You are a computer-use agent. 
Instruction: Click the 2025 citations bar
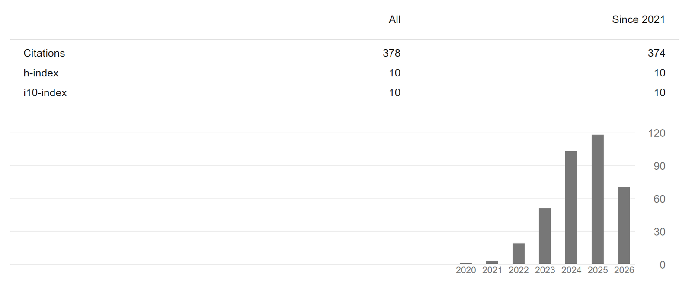597,199
